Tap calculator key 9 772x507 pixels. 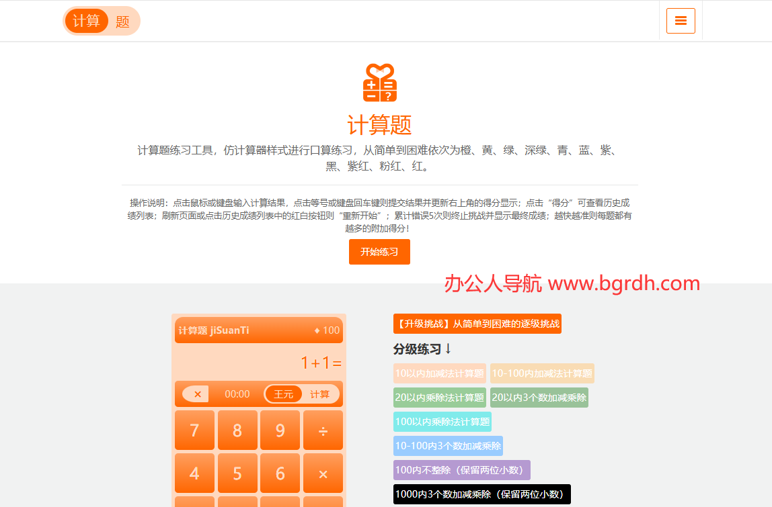click(280, 430)
